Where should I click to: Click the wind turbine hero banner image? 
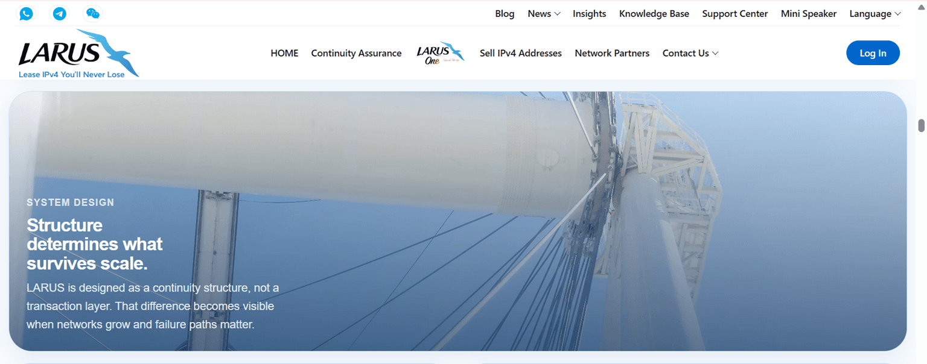(x=457, y=221)
